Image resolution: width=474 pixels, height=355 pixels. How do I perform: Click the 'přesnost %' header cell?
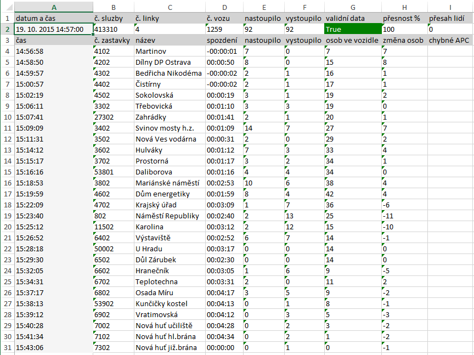(x=404, y=18)
